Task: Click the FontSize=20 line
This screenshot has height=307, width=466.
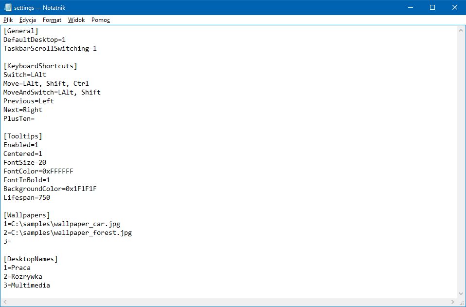Action: (x=25, y=163)
